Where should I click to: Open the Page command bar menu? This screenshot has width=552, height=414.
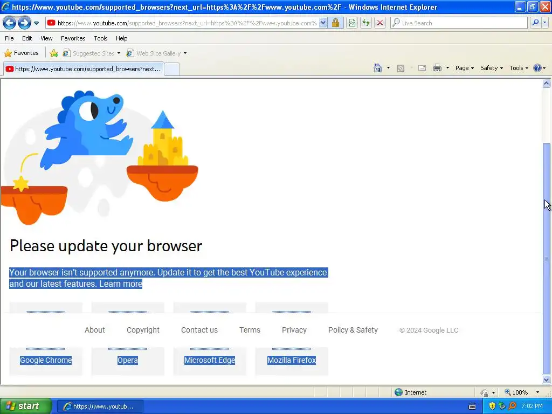[x=464, y=68]
